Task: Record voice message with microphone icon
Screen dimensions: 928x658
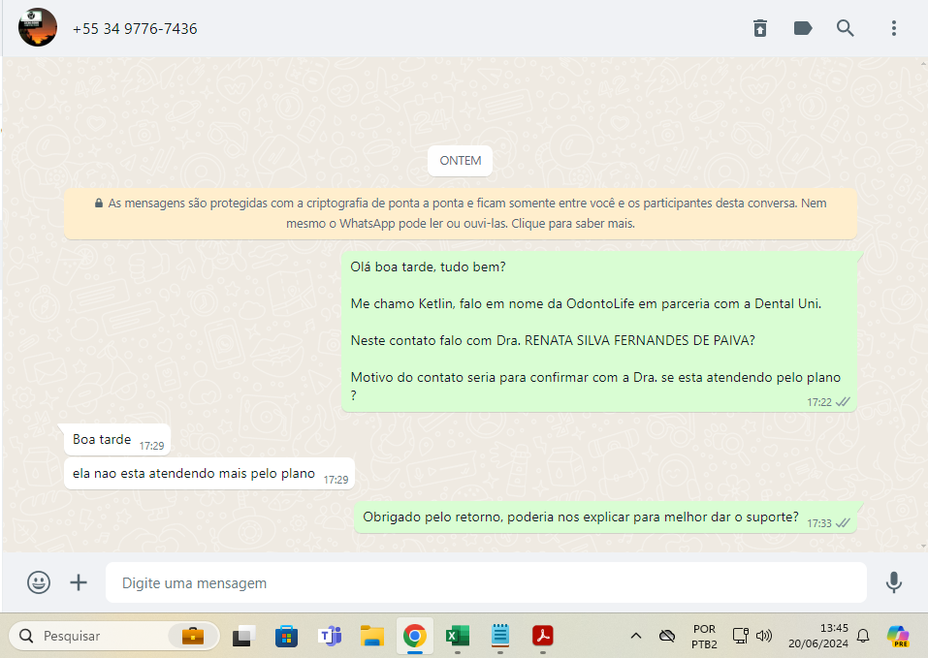Action: coord(894,582)
